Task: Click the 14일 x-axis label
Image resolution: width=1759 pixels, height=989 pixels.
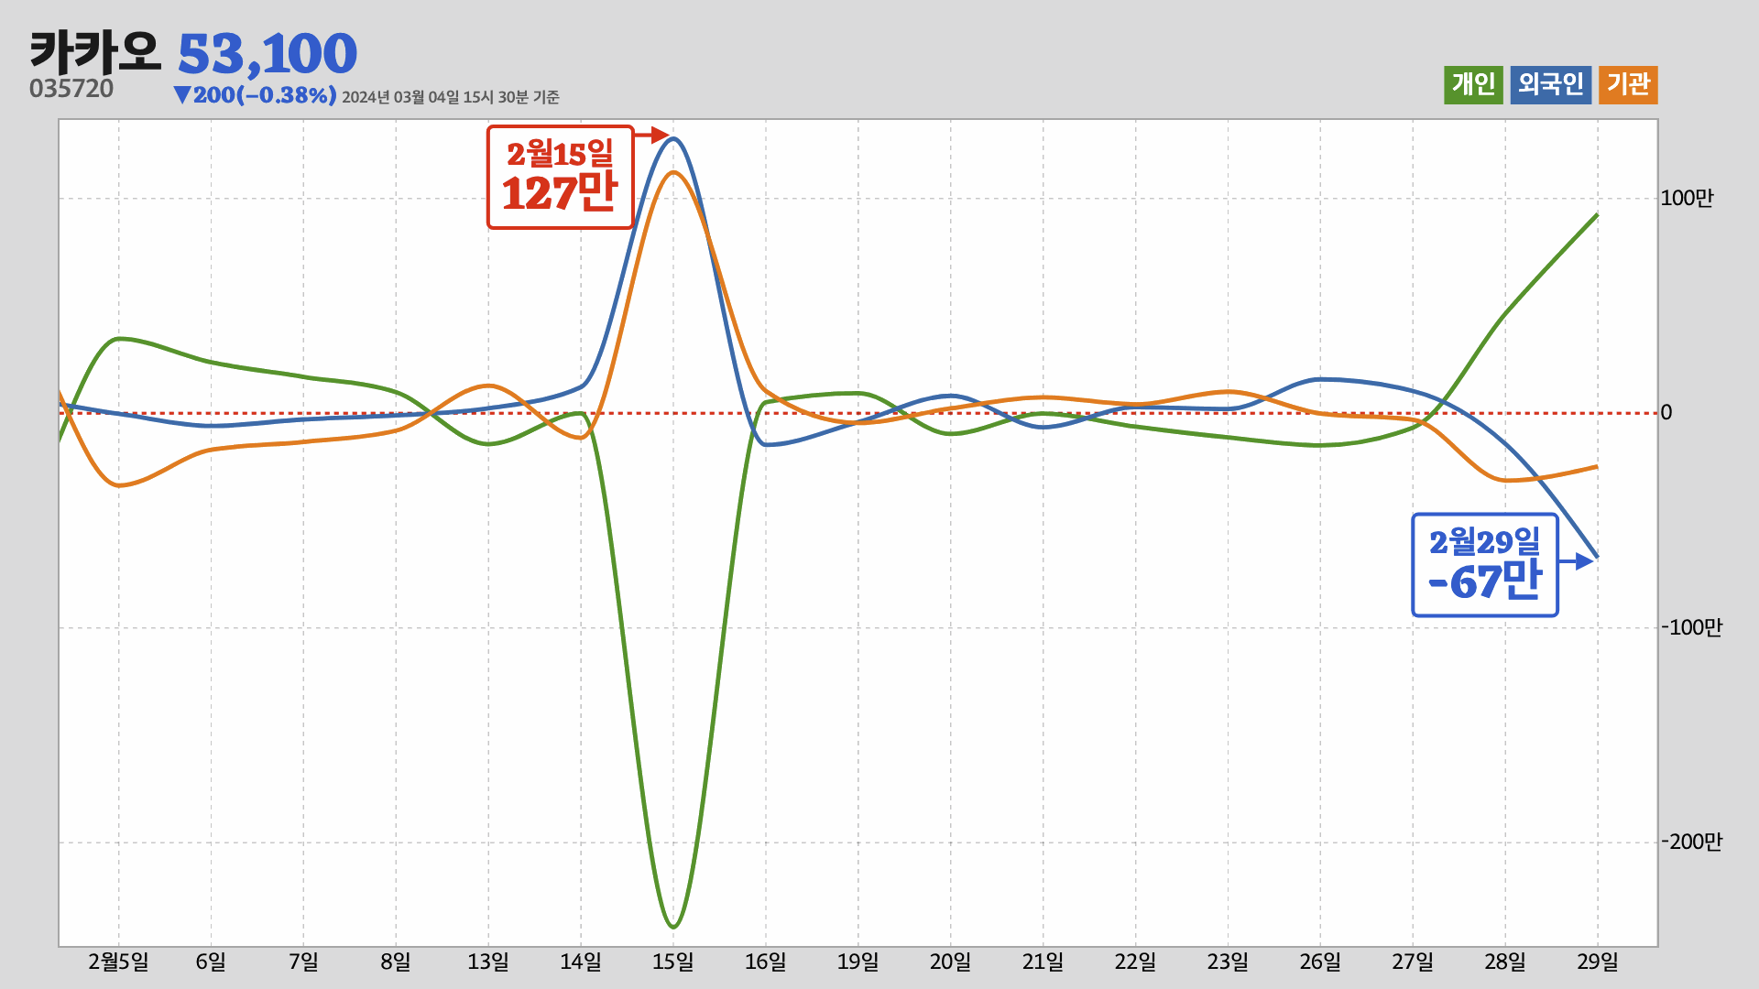Action: 581,962
